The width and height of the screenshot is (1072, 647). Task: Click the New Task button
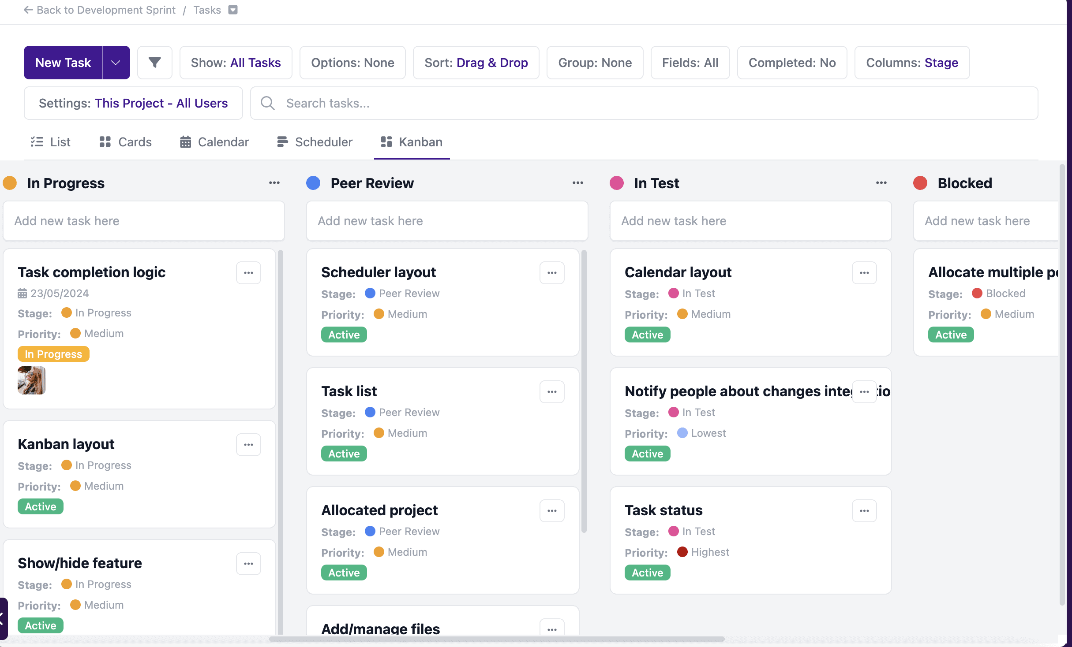(x=63, y=63)
